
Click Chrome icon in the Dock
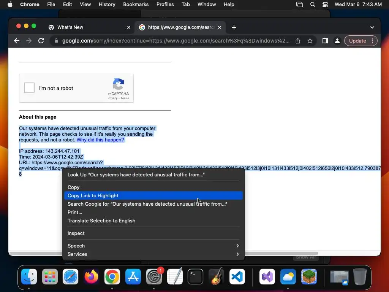(112, 276)
